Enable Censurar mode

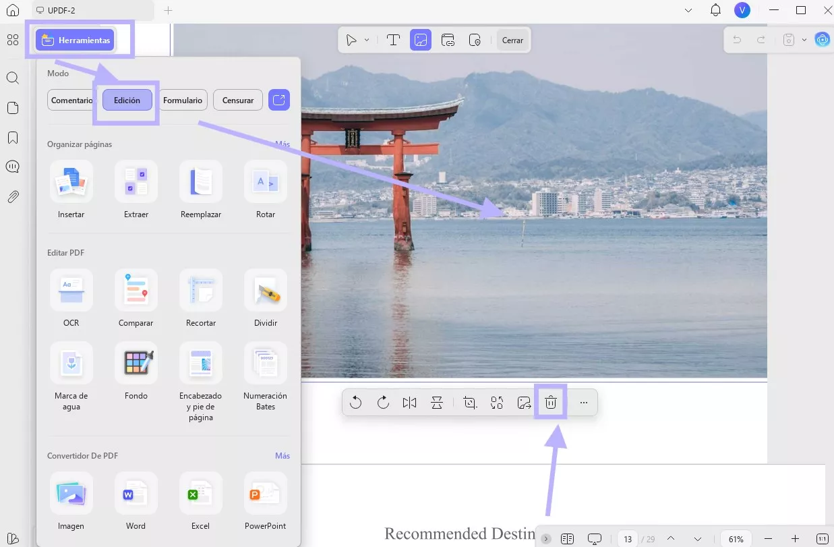pos(238,100)
